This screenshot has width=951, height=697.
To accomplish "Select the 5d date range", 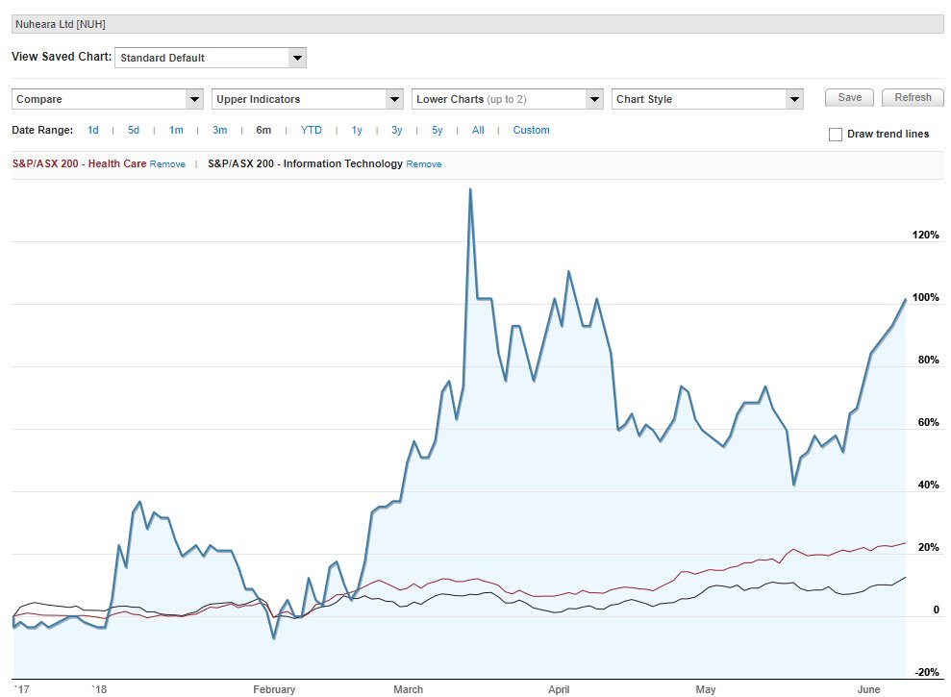I will coord(134,130).
